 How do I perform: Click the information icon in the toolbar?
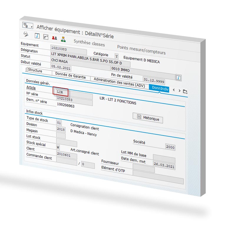(37, 36)
